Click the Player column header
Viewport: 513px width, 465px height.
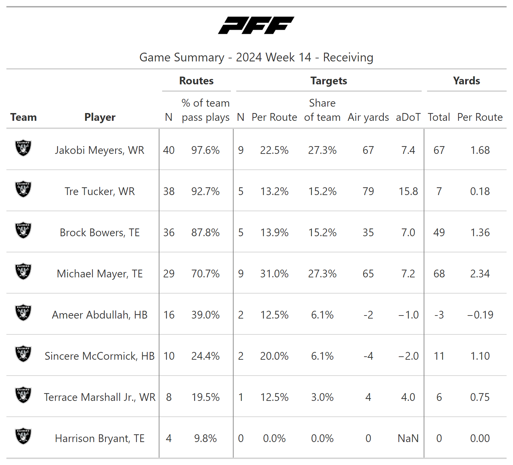coord(100,117)
